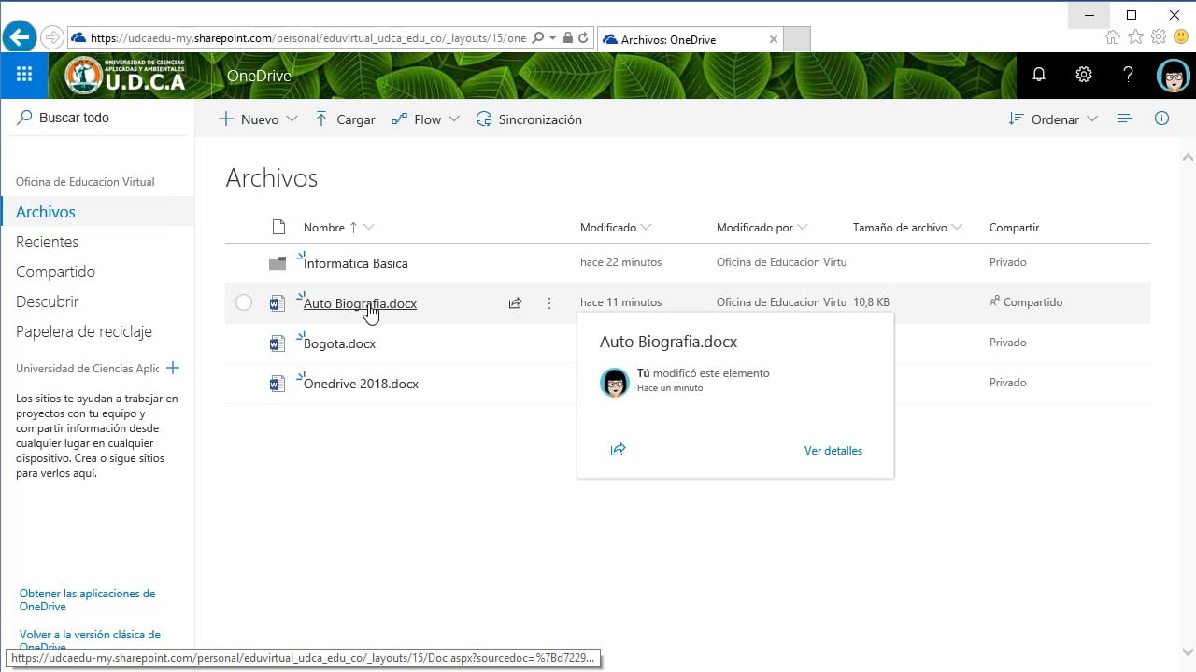1196x672 pixels.
Task: Click the vertical scrollbar down arrow
Action: pyautogui.click(x=1188, y=652)
